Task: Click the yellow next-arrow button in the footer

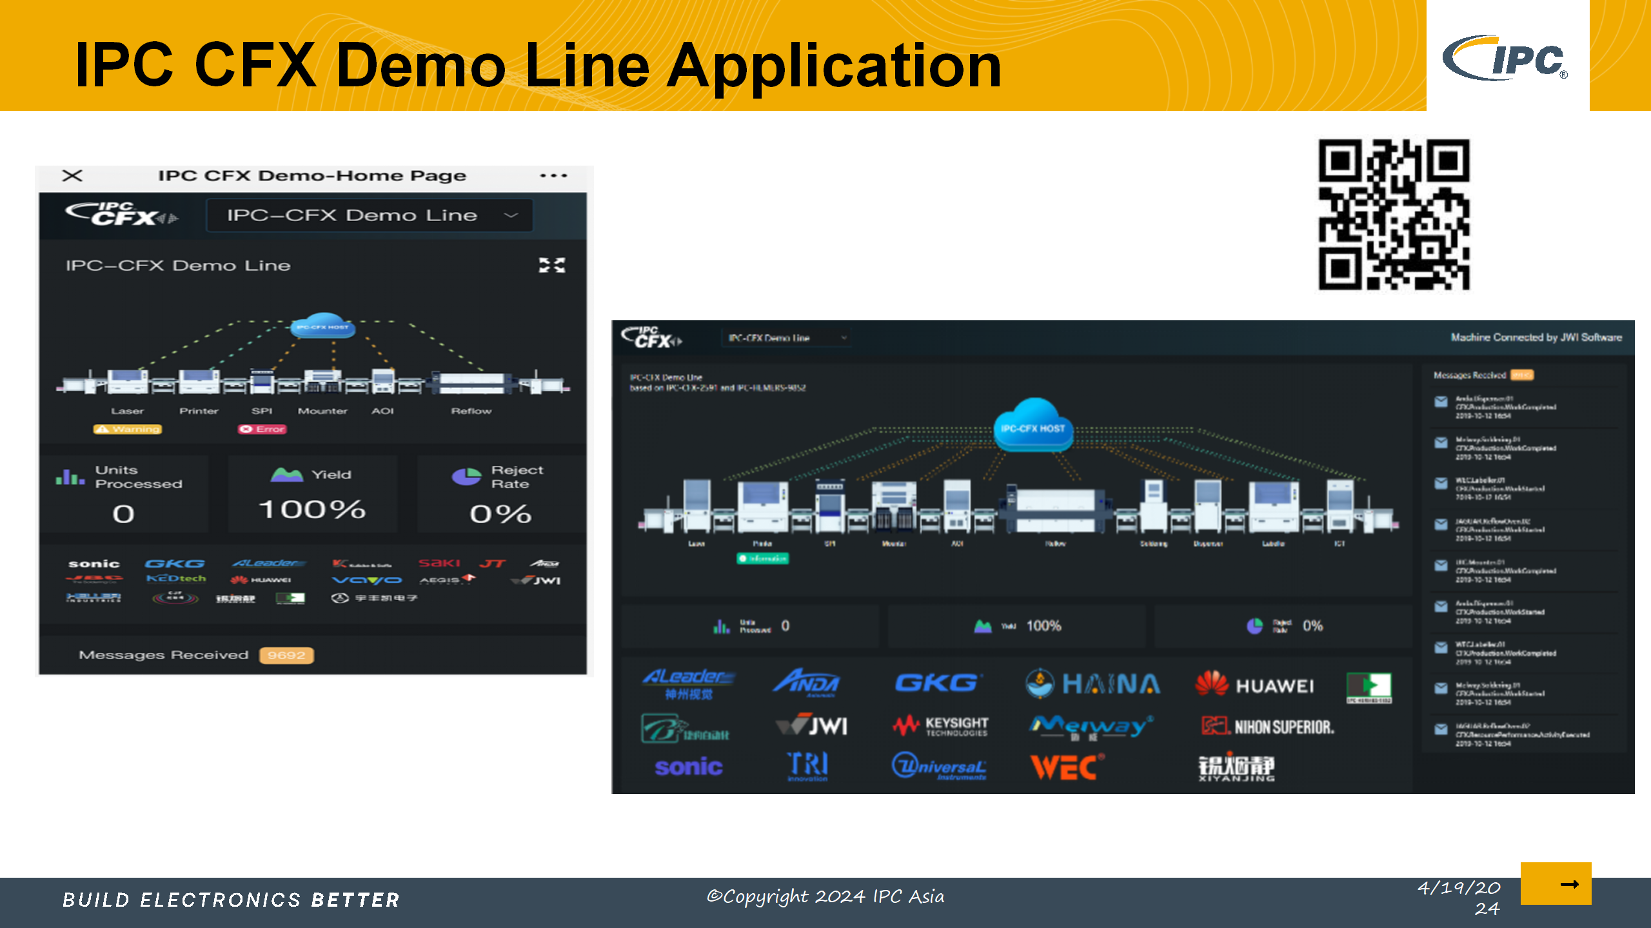Action: 1556,884
